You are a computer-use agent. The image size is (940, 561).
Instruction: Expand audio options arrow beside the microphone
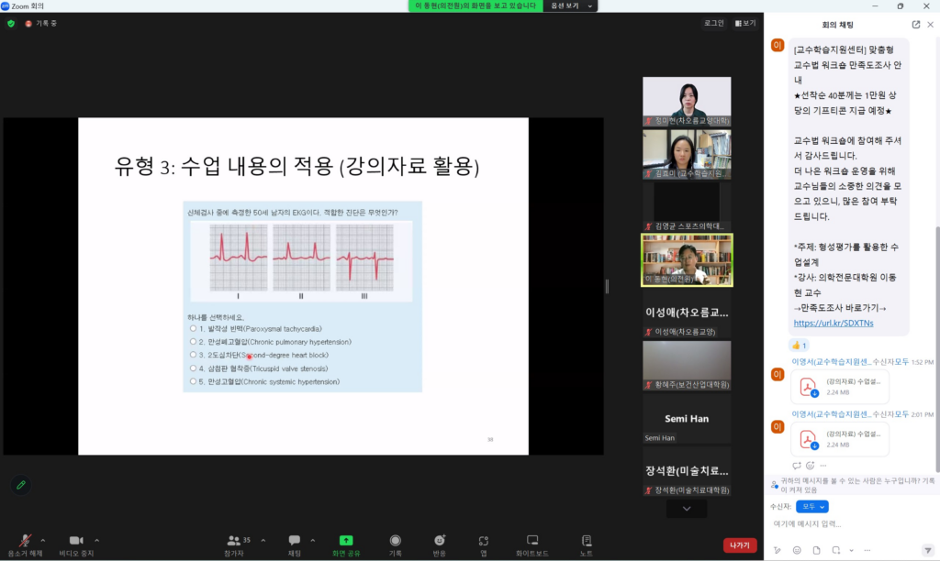pyautogui.click(x=46, y=540)
